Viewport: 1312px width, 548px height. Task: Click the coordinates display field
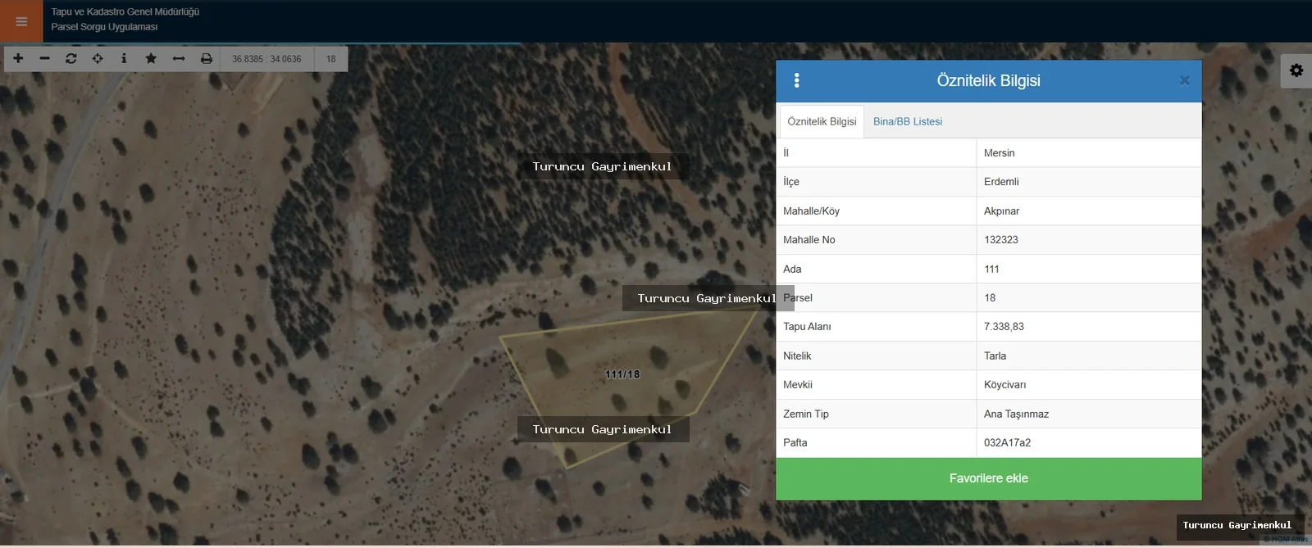point(266,59)
